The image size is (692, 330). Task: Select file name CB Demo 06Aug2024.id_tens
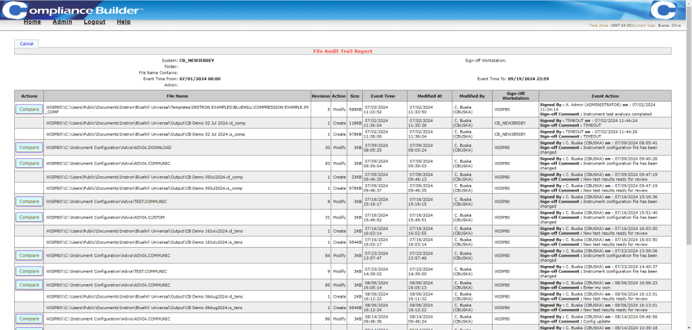pos(145,296)
